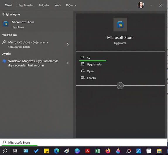Click the settings store icon beside Windows Mağazası
Screen dimensions: 168x155
pos(4,61)
